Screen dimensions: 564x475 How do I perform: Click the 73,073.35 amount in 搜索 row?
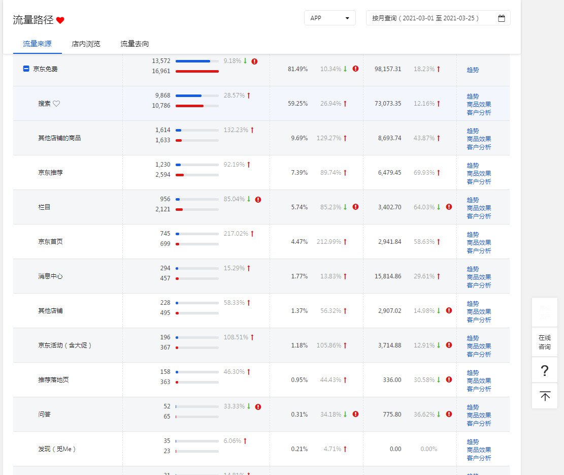tap(388, 104)
